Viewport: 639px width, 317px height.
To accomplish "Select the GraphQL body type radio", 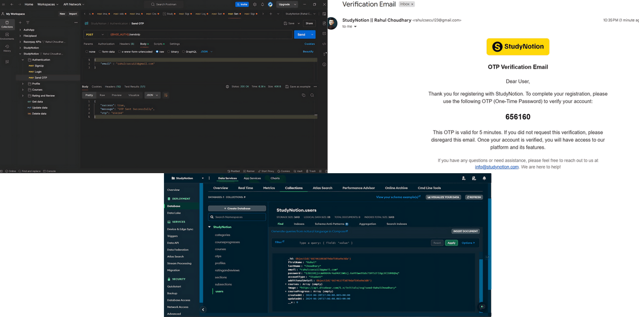I will click(183, 52).
